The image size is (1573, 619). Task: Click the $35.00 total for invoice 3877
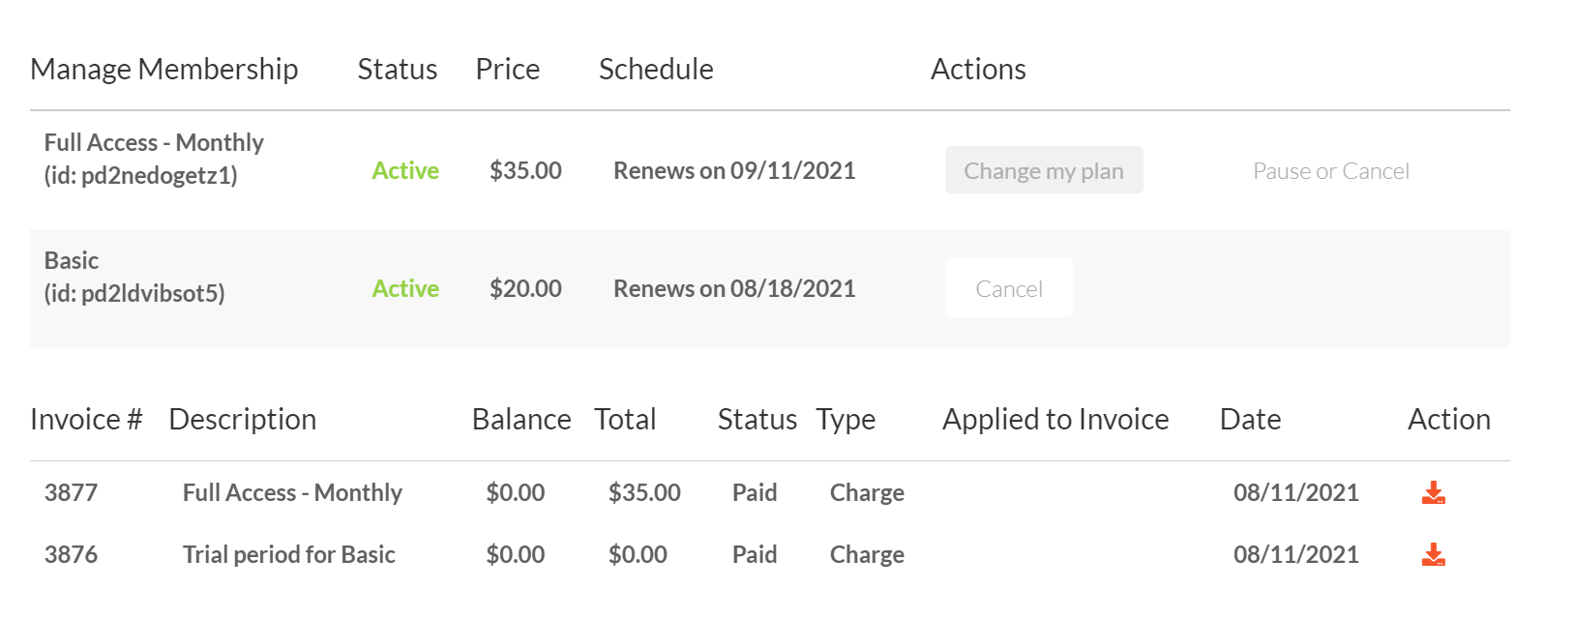[644, 493]
